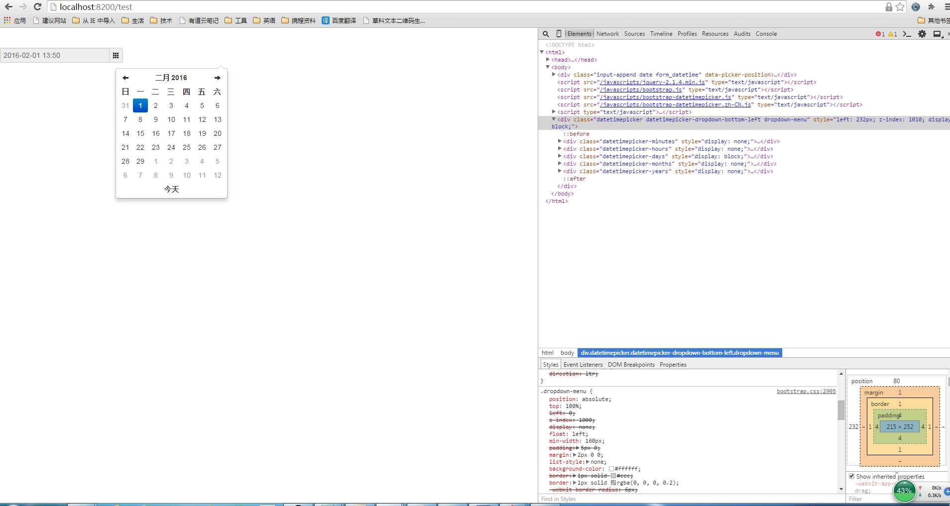Click the yellow warning count indicator
This screenshot has width=950, height=506.
pos(893,34)
